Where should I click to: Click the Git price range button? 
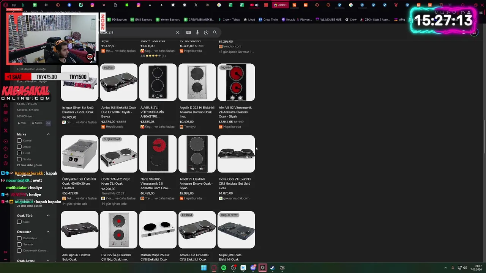tap(48, 123)
